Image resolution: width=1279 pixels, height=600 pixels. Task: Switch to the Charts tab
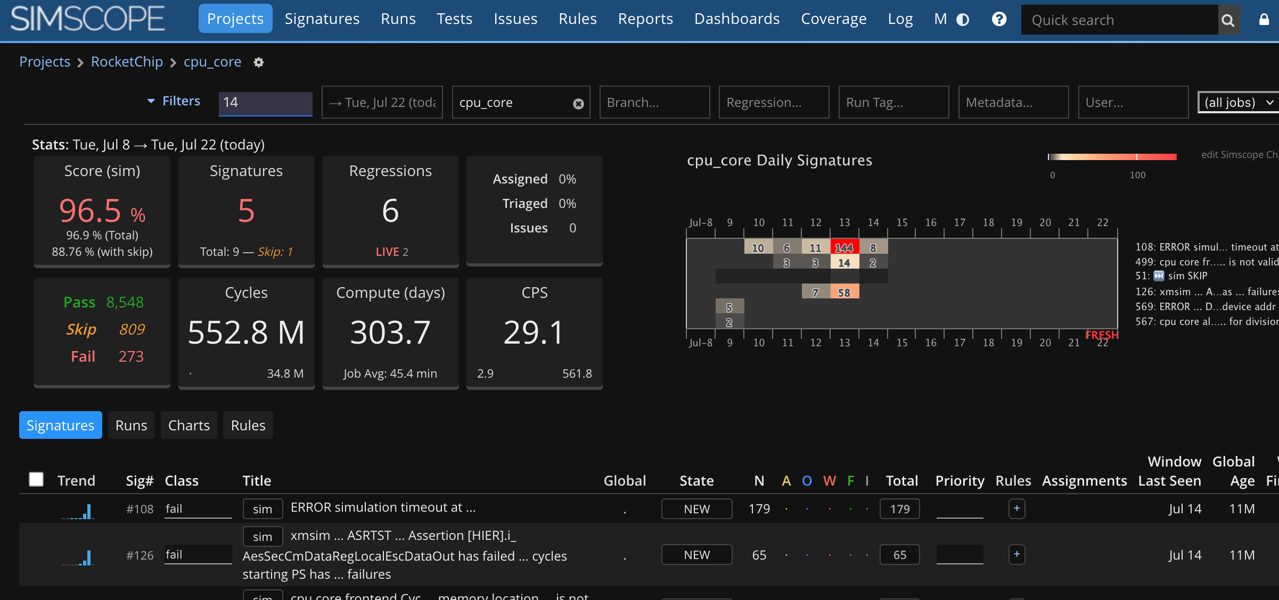click(x=189, y=425)
